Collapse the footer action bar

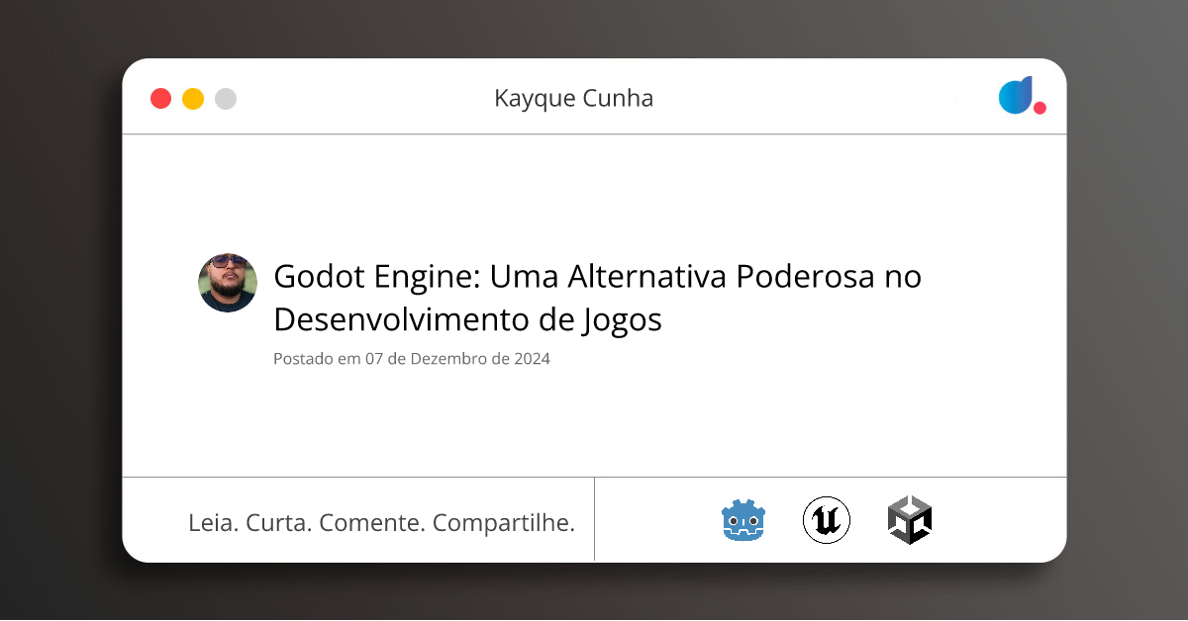tap(594, 519)
